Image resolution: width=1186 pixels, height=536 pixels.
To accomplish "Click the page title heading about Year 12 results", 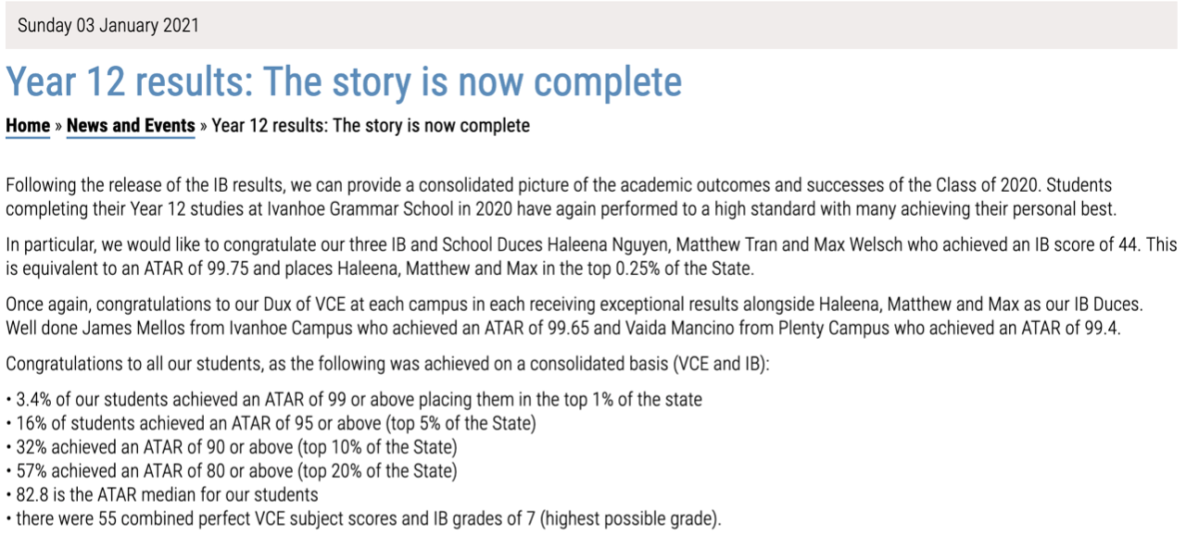I will 344,82.
